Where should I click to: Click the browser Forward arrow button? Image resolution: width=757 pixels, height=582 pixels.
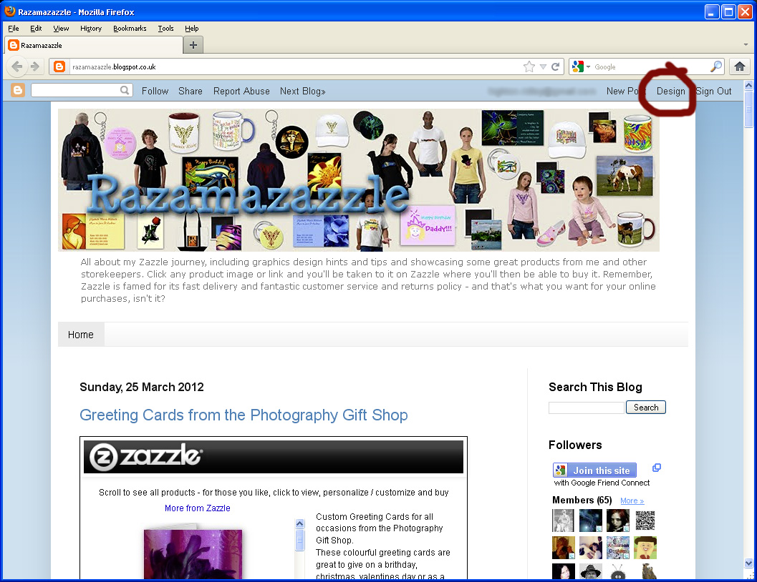coord(35,66)
